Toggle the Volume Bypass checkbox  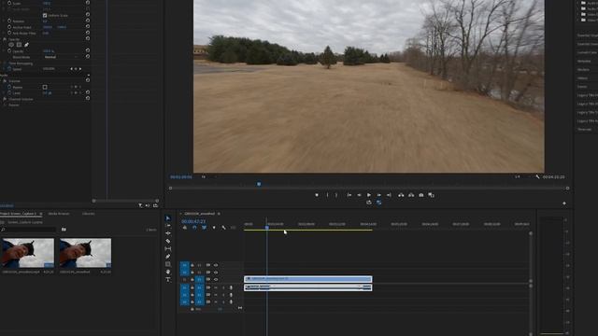click(45, 87)
